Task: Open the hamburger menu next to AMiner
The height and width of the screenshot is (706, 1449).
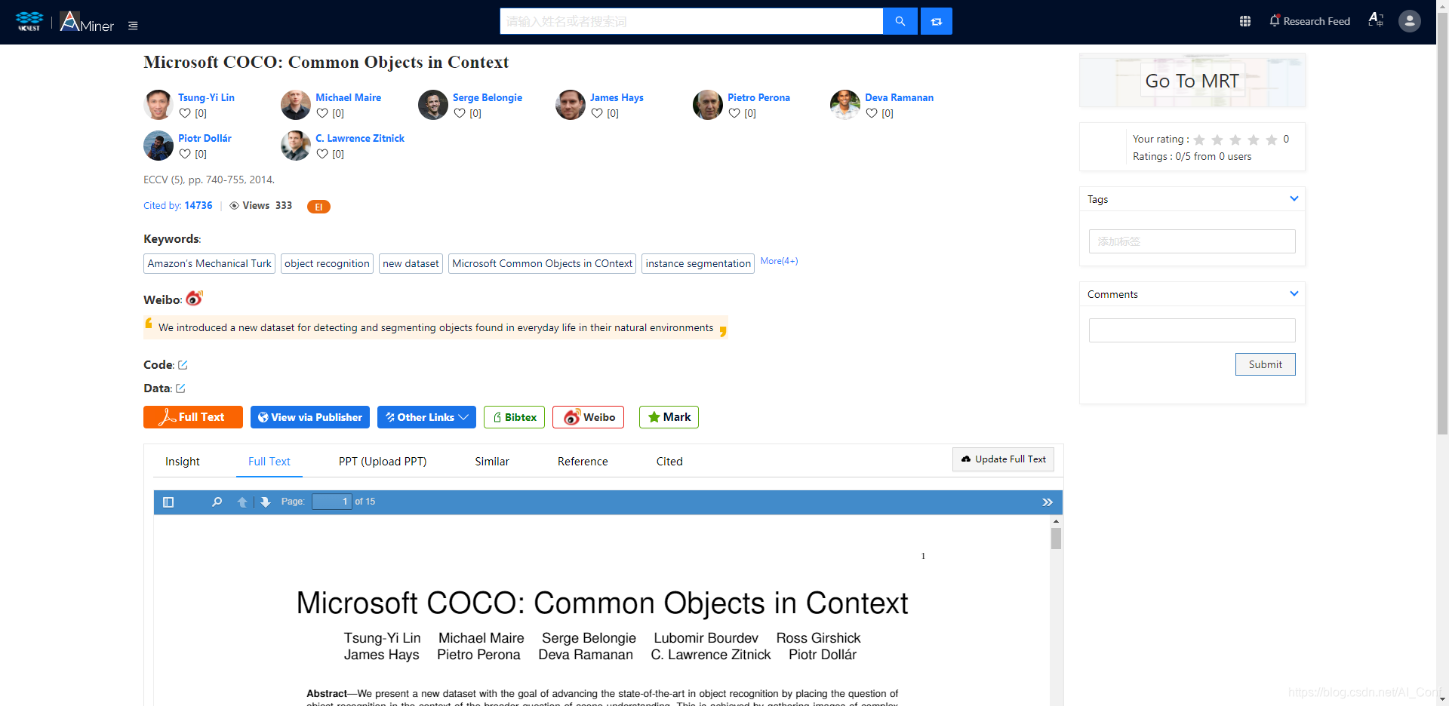Action: pos(133,26)
